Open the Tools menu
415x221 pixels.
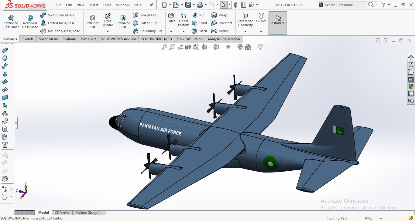(x=107, y=5)
